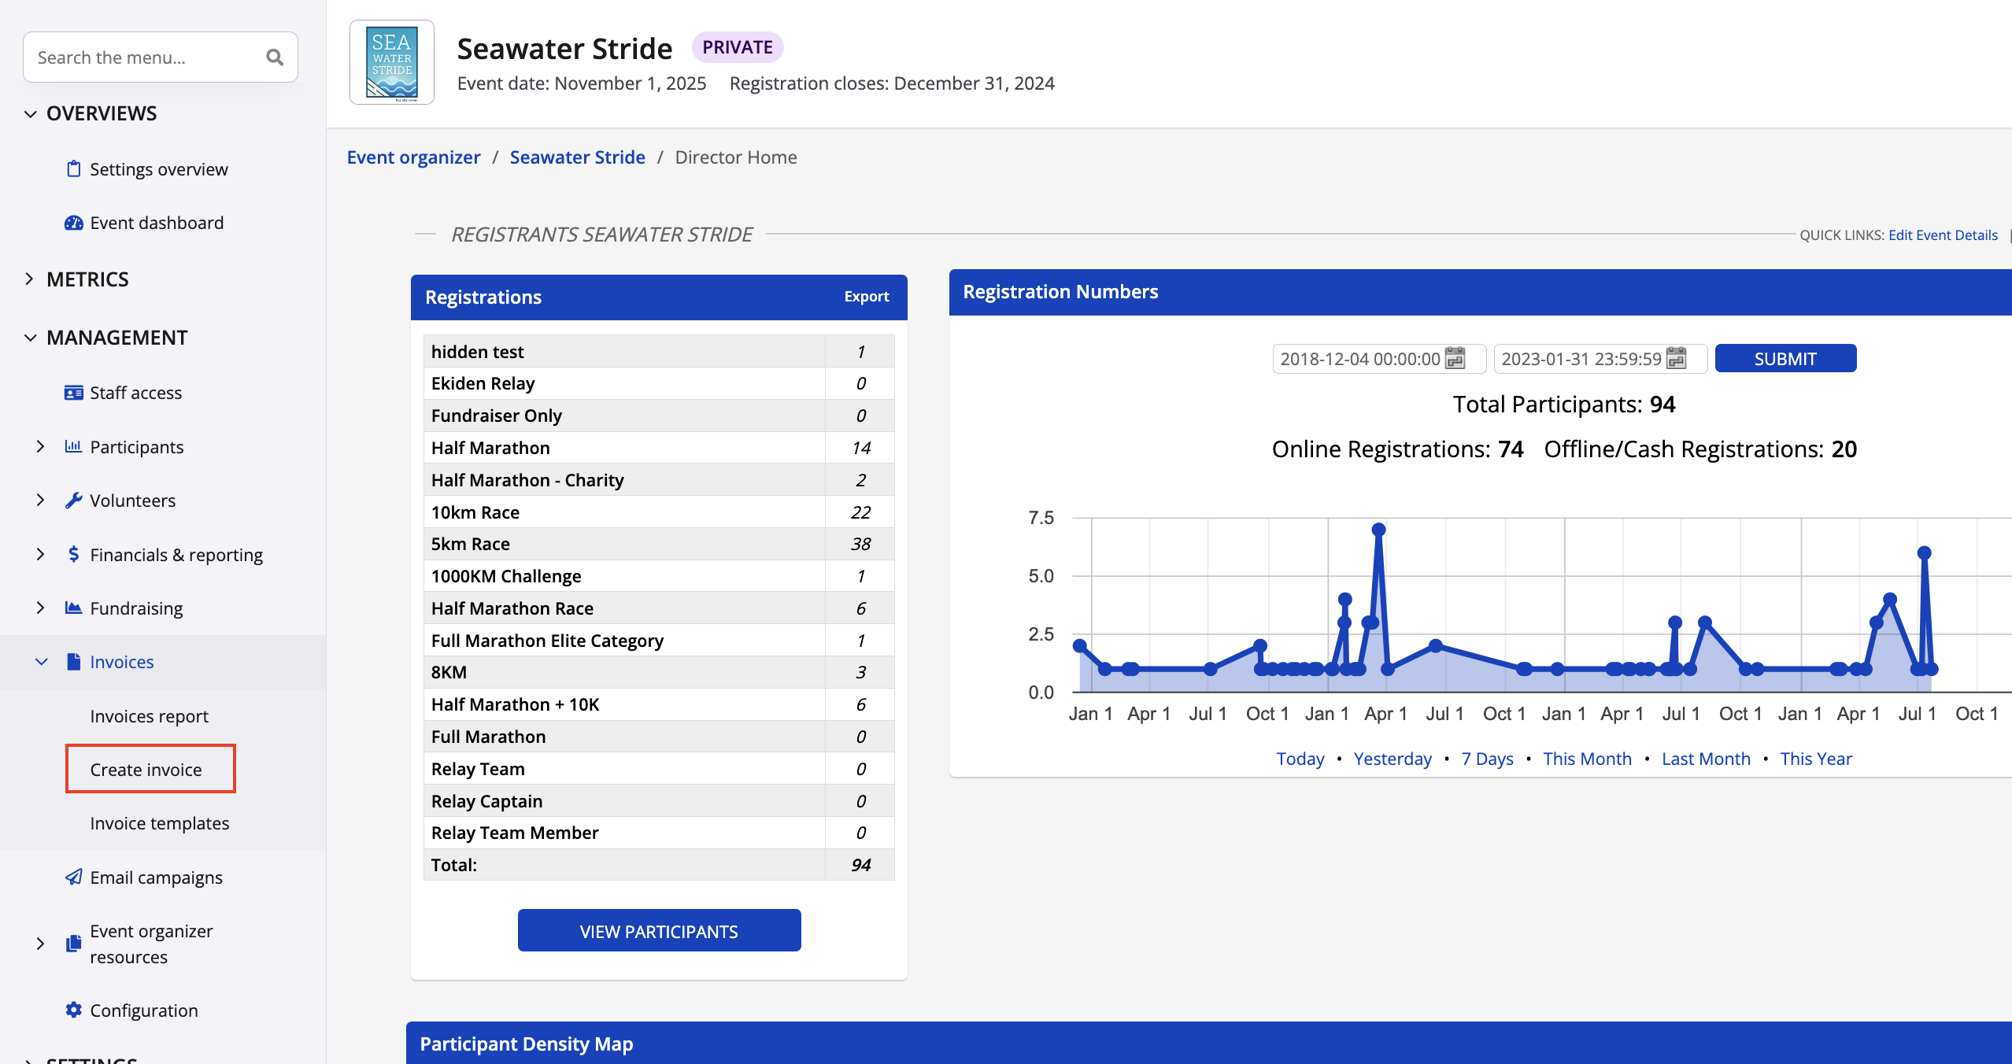Open the start date calendar picker icon
Viewport: 2012px width, 1064px height.
(x=1455, y=359)
